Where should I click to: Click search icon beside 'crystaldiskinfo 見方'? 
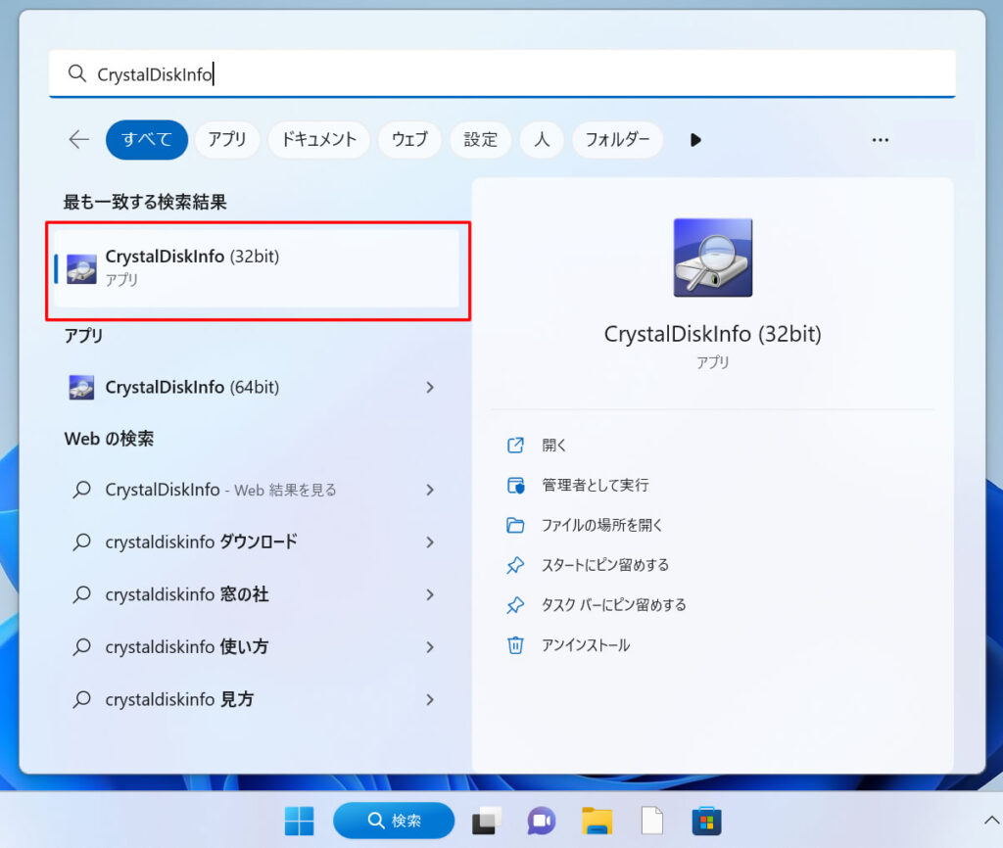pos(82,699)
